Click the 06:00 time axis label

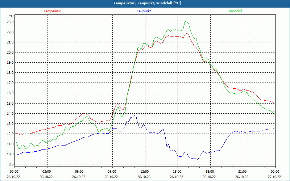[80, 172]
